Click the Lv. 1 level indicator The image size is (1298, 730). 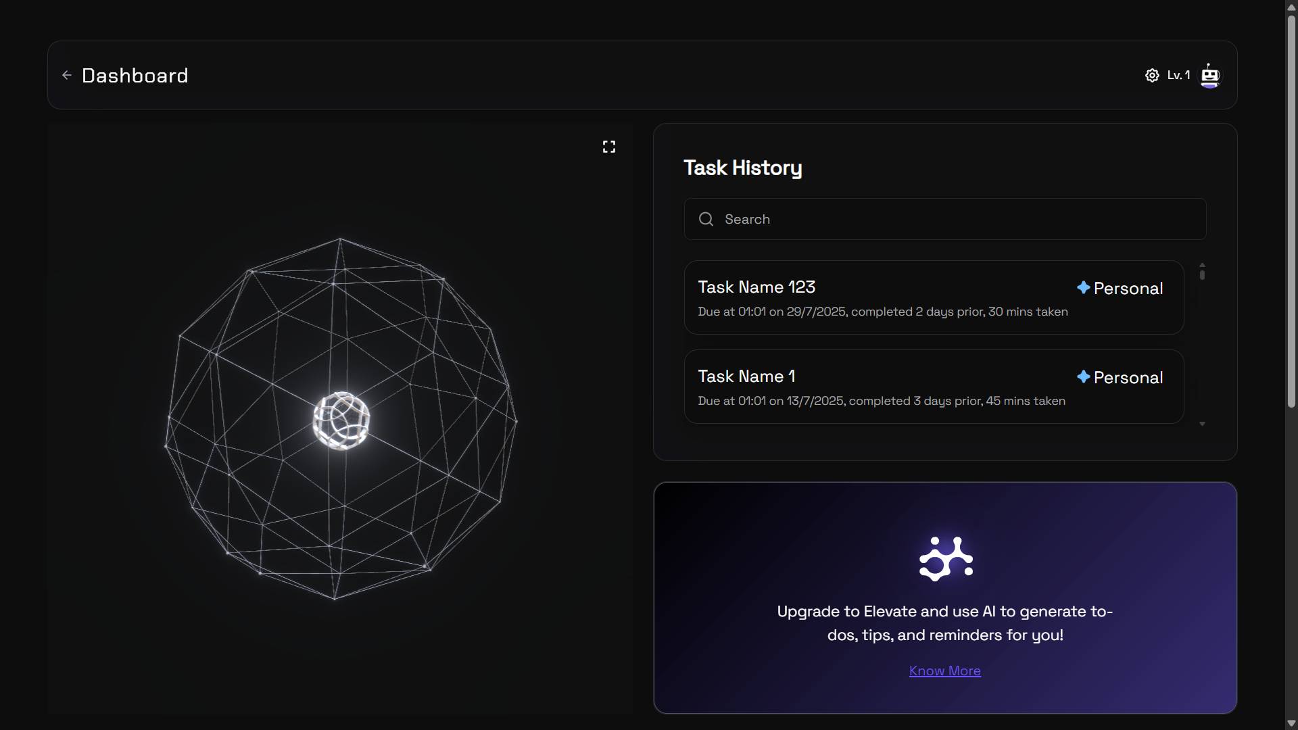[x=1178, y=75]
